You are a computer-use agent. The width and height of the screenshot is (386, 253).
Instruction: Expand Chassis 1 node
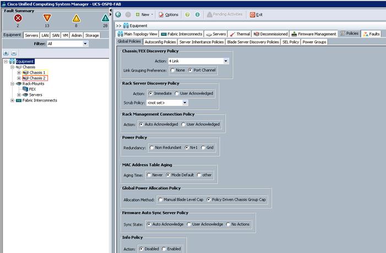point(19,73)
